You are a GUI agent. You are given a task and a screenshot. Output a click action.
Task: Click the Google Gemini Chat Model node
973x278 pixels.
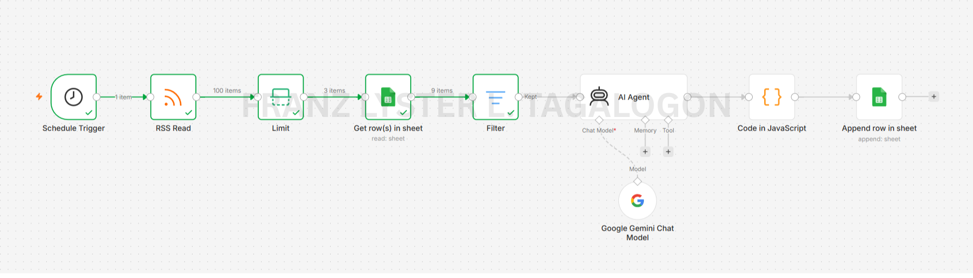(x=637, y=201)
